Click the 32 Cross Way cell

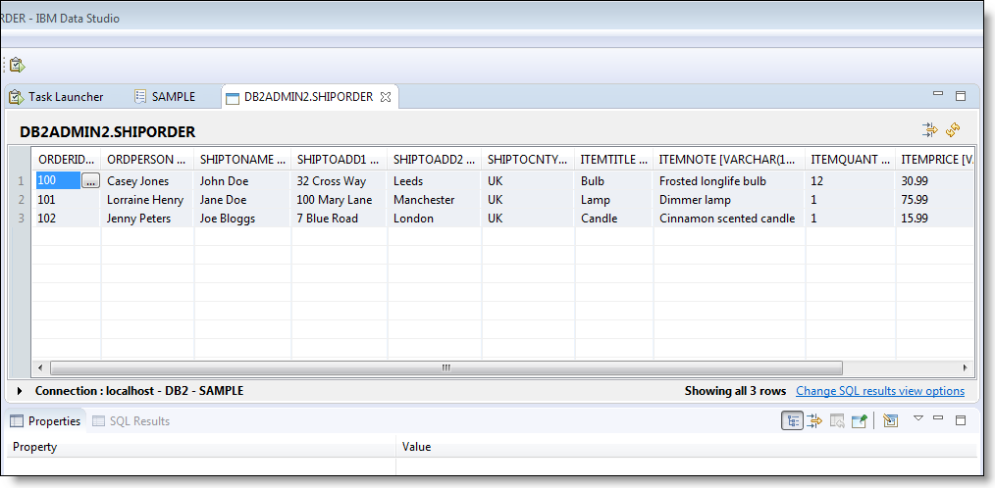(x=340, y=181)
